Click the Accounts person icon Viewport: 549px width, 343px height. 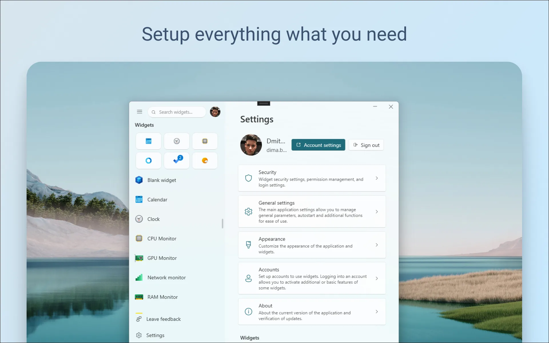tap(248, 278)
